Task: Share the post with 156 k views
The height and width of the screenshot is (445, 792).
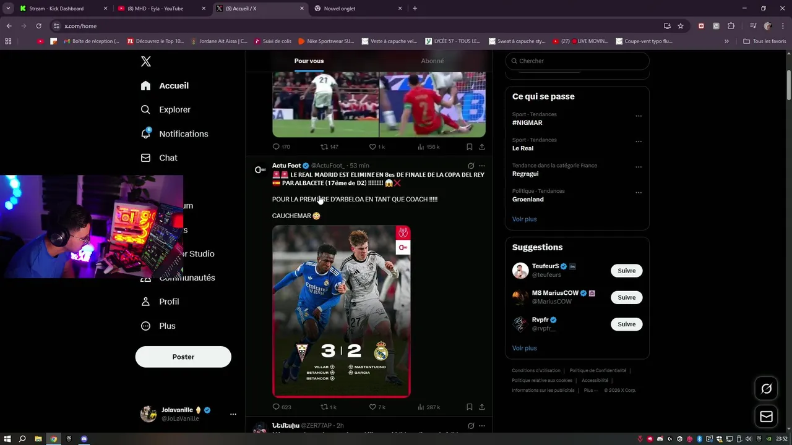Action: (x=482, y=147)
